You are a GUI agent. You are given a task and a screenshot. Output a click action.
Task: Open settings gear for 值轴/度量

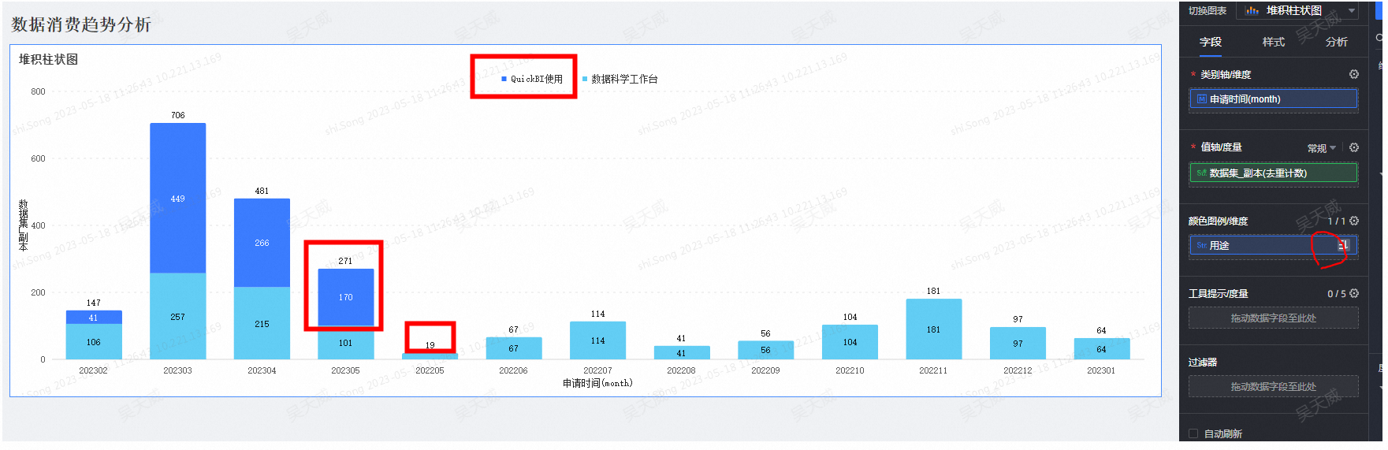coord(1353,147)
